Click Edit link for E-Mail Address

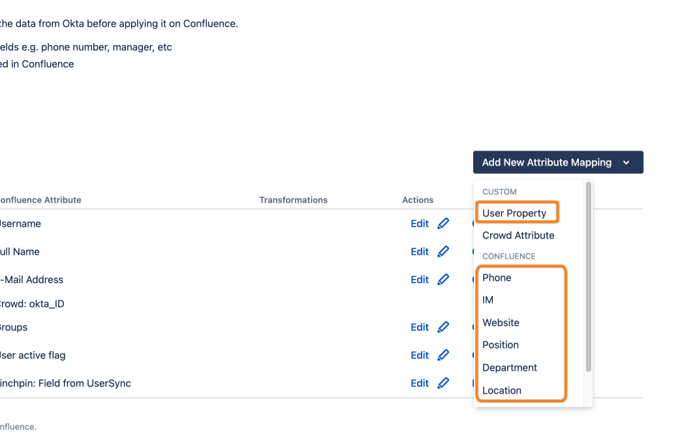[x=420, y=280]
